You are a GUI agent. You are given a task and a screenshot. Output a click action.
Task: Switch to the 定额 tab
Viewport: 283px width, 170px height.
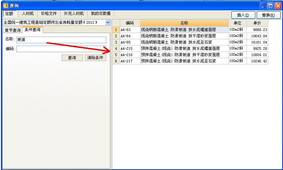10,14
